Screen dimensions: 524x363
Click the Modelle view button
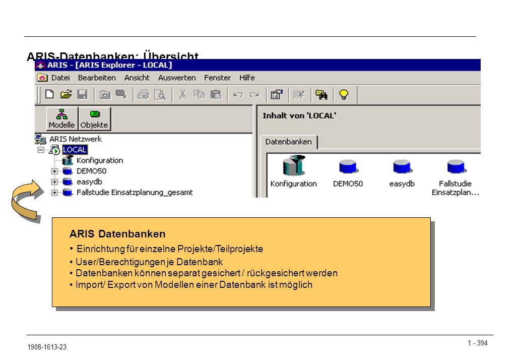[x=62, y=118]
